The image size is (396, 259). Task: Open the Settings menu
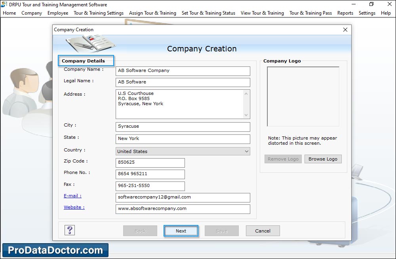tap(367, 13)
